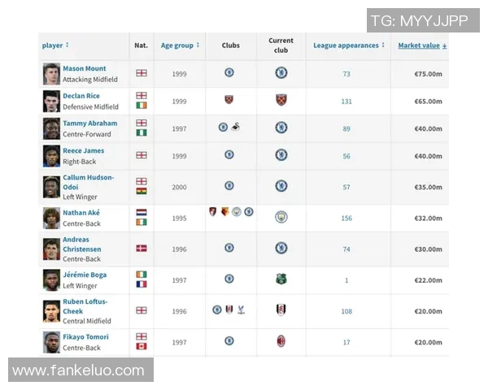Sort by Age group column header
The width and height of the screenshot is (488, 390).
[x=177, y=45]
